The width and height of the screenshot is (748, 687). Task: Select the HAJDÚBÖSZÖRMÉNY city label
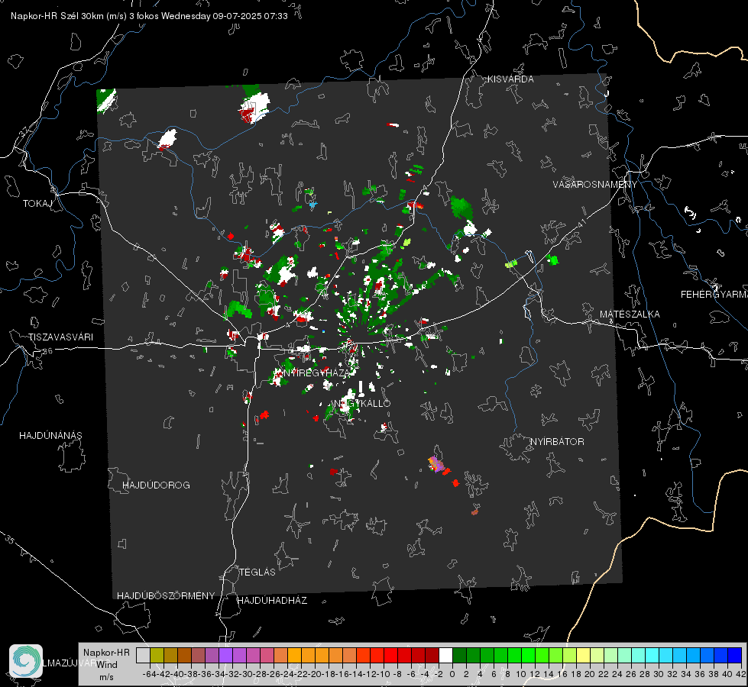pyautogui.click(x=166, y=596)
